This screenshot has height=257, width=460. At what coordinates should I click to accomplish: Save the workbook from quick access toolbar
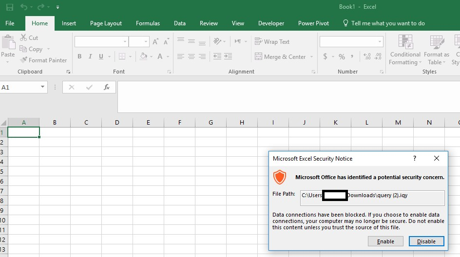click(x=10, y=7)
